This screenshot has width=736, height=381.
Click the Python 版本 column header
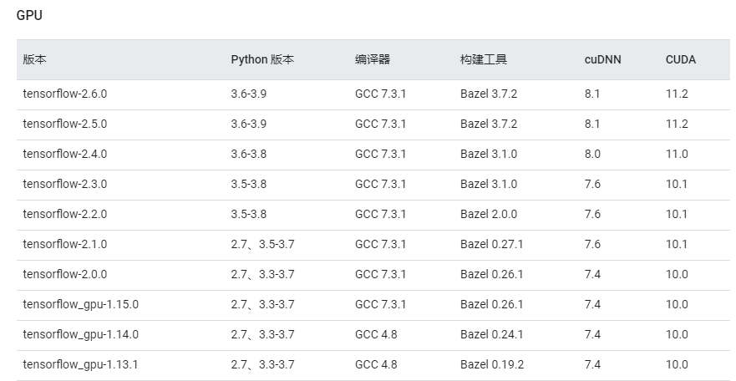[262, 60]
